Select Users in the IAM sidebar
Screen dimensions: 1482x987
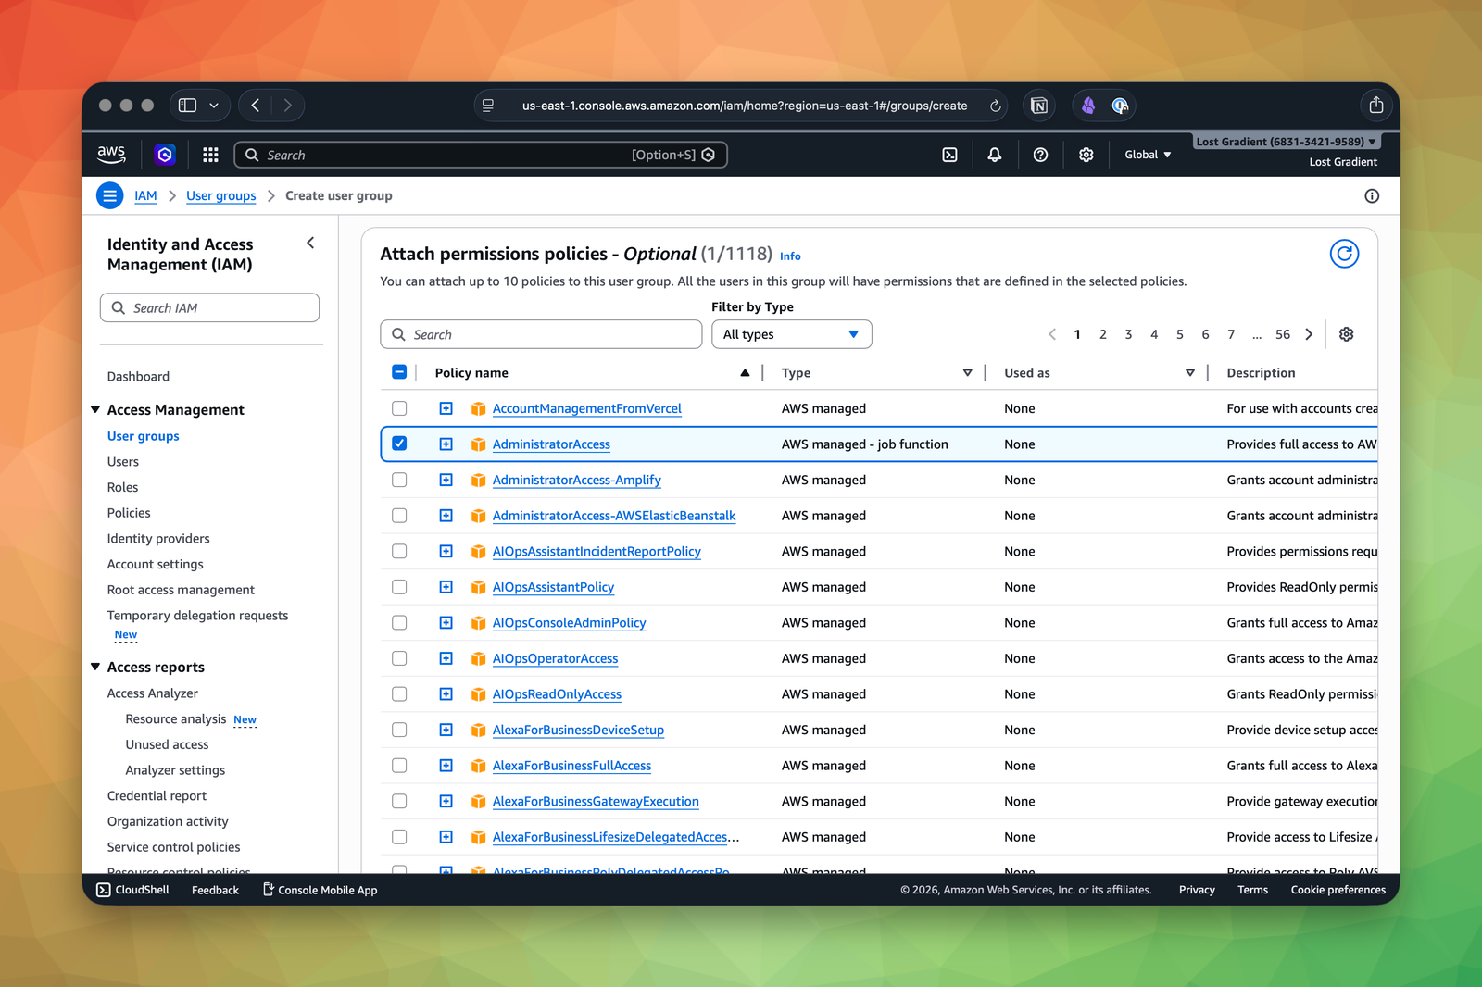click(x=123, y=461)
